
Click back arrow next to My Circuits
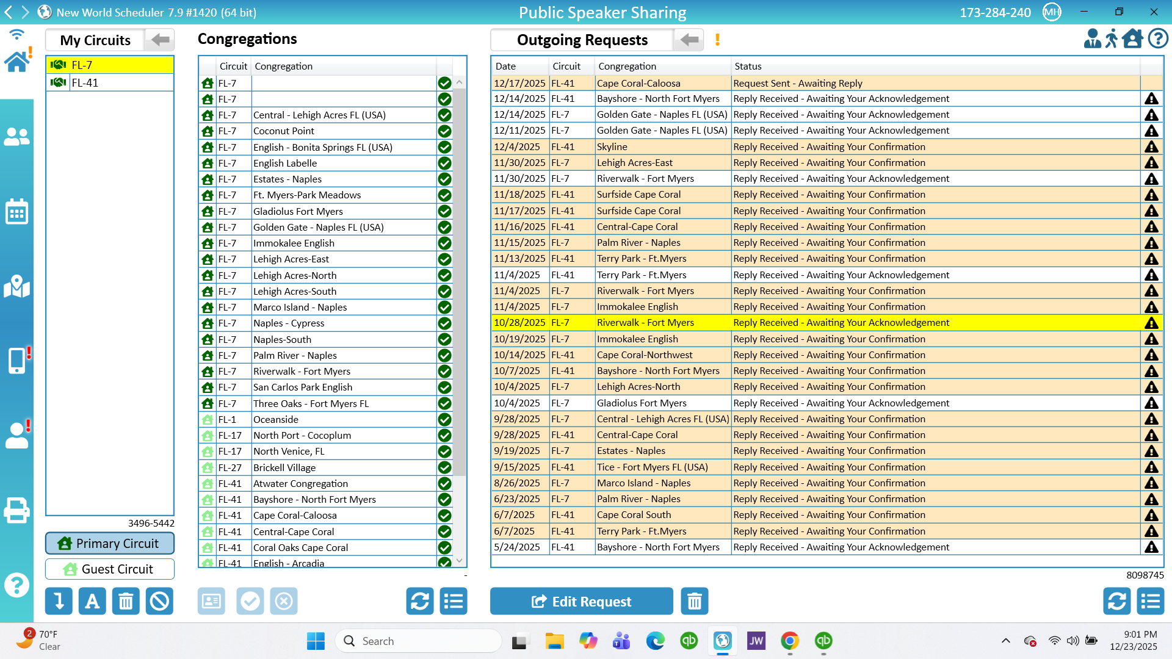[160, 40]
